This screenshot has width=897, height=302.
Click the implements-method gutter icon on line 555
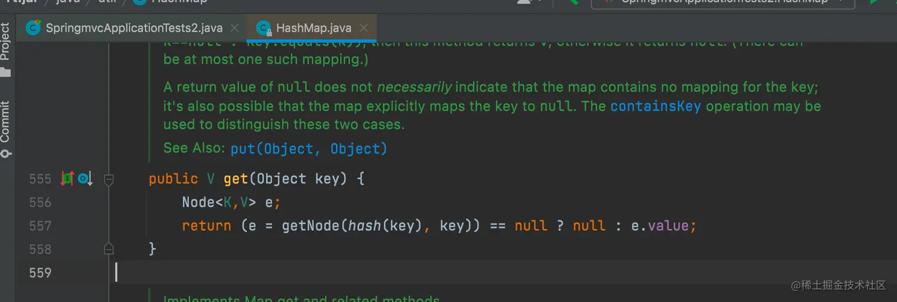click(67, 179)
